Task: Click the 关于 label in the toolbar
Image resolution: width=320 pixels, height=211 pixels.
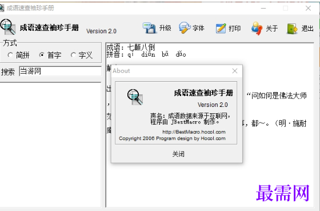Action: [271, 28]
